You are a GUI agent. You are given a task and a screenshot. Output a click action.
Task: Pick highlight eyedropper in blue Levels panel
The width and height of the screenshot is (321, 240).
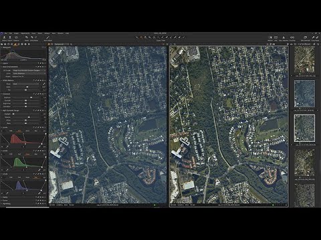click(x=39, y=193)
